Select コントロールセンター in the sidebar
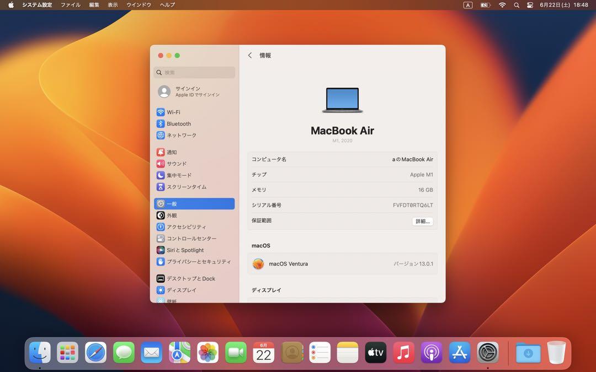This screenshot has width=596, height=372. 194,239
